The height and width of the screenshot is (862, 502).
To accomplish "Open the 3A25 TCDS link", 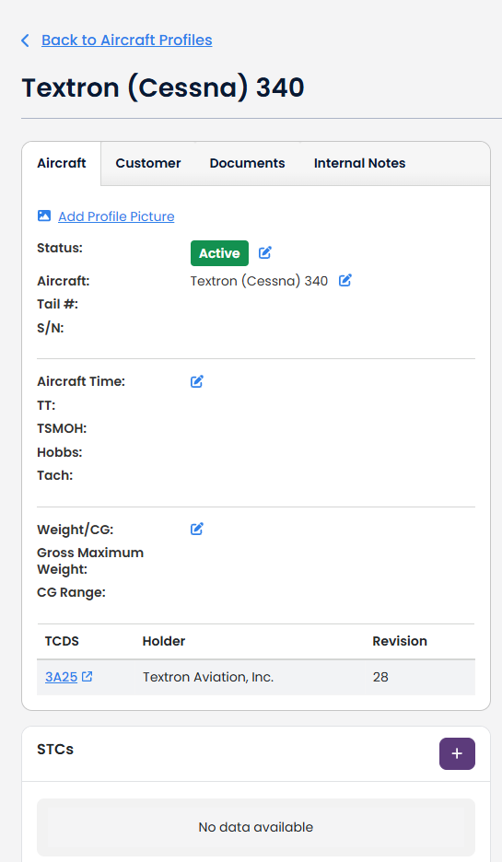I will click(61, 677).
